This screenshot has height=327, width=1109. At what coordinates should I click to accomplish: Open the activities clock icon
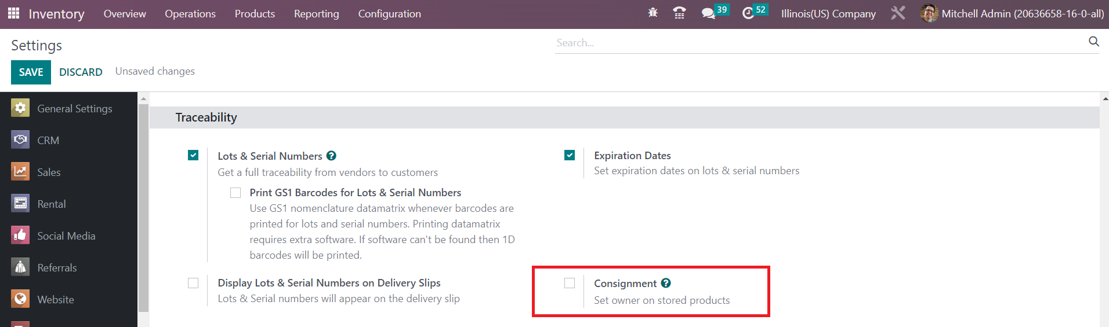point(748,13)
